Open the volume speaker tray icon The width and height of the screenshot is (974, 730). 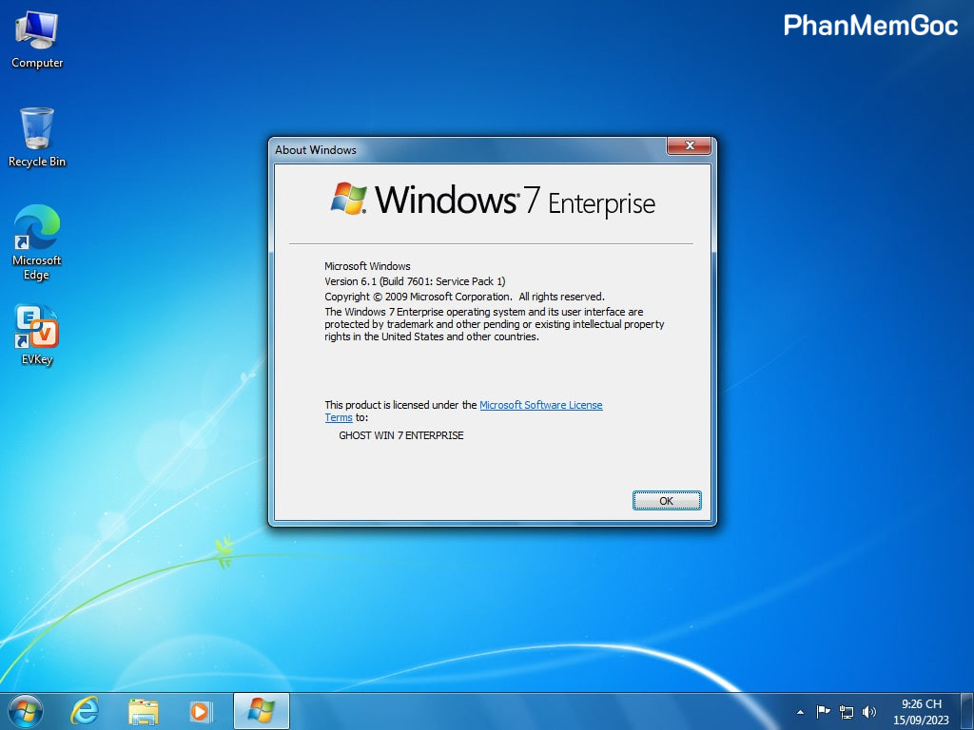pyautogui.click(x=868, y=711)
